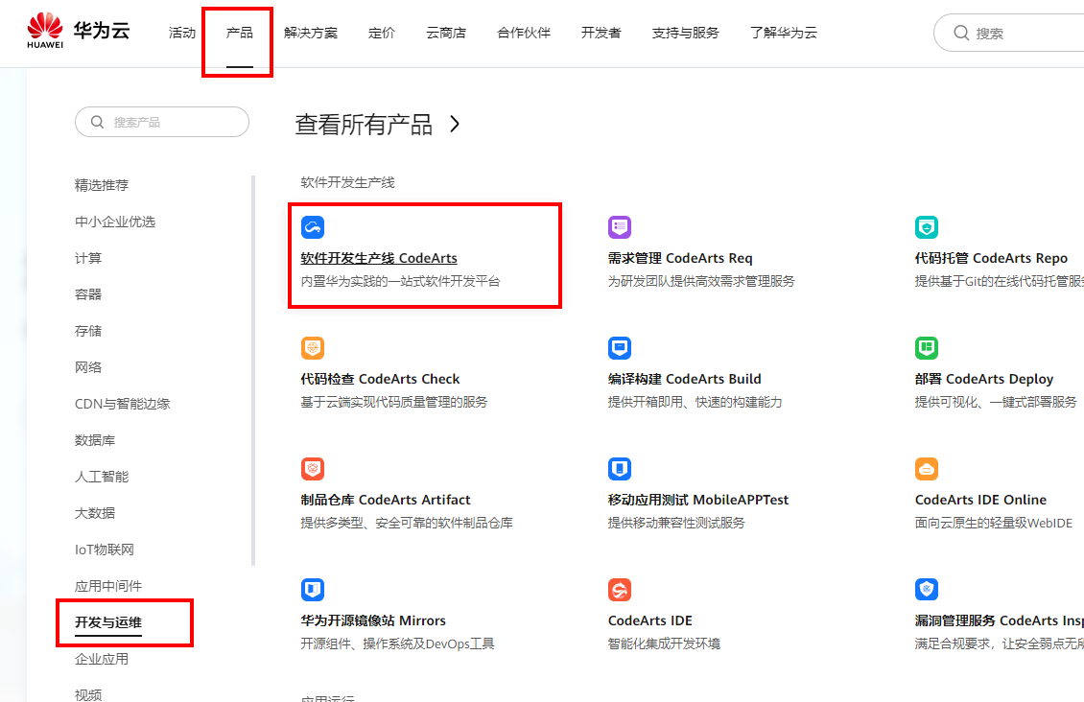Screen dimensions: 1084x702
Task: Select the 计算 category
Action: click(x=88, y=258)
